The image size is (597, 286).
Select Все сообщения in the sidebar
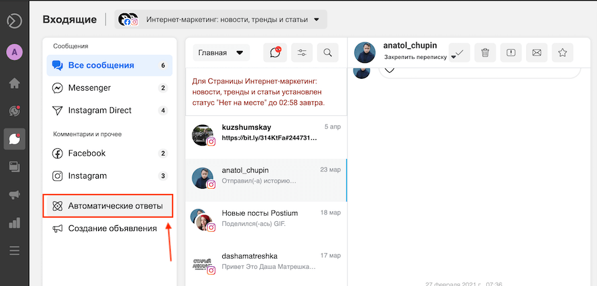click(x=109, y=66)
